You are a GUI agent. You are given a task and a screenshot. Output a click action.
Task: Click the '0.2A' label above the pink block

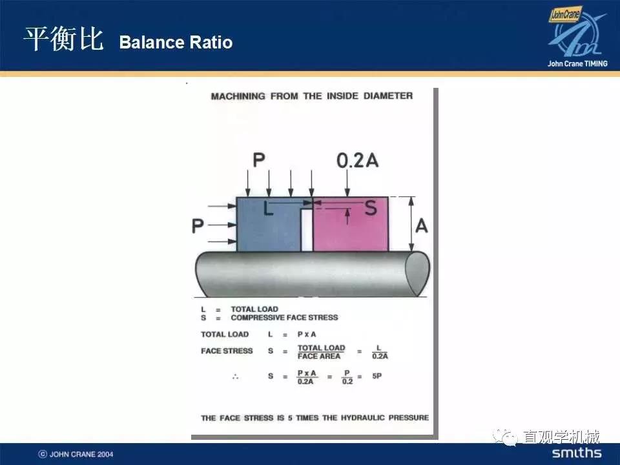pos(357,161)
